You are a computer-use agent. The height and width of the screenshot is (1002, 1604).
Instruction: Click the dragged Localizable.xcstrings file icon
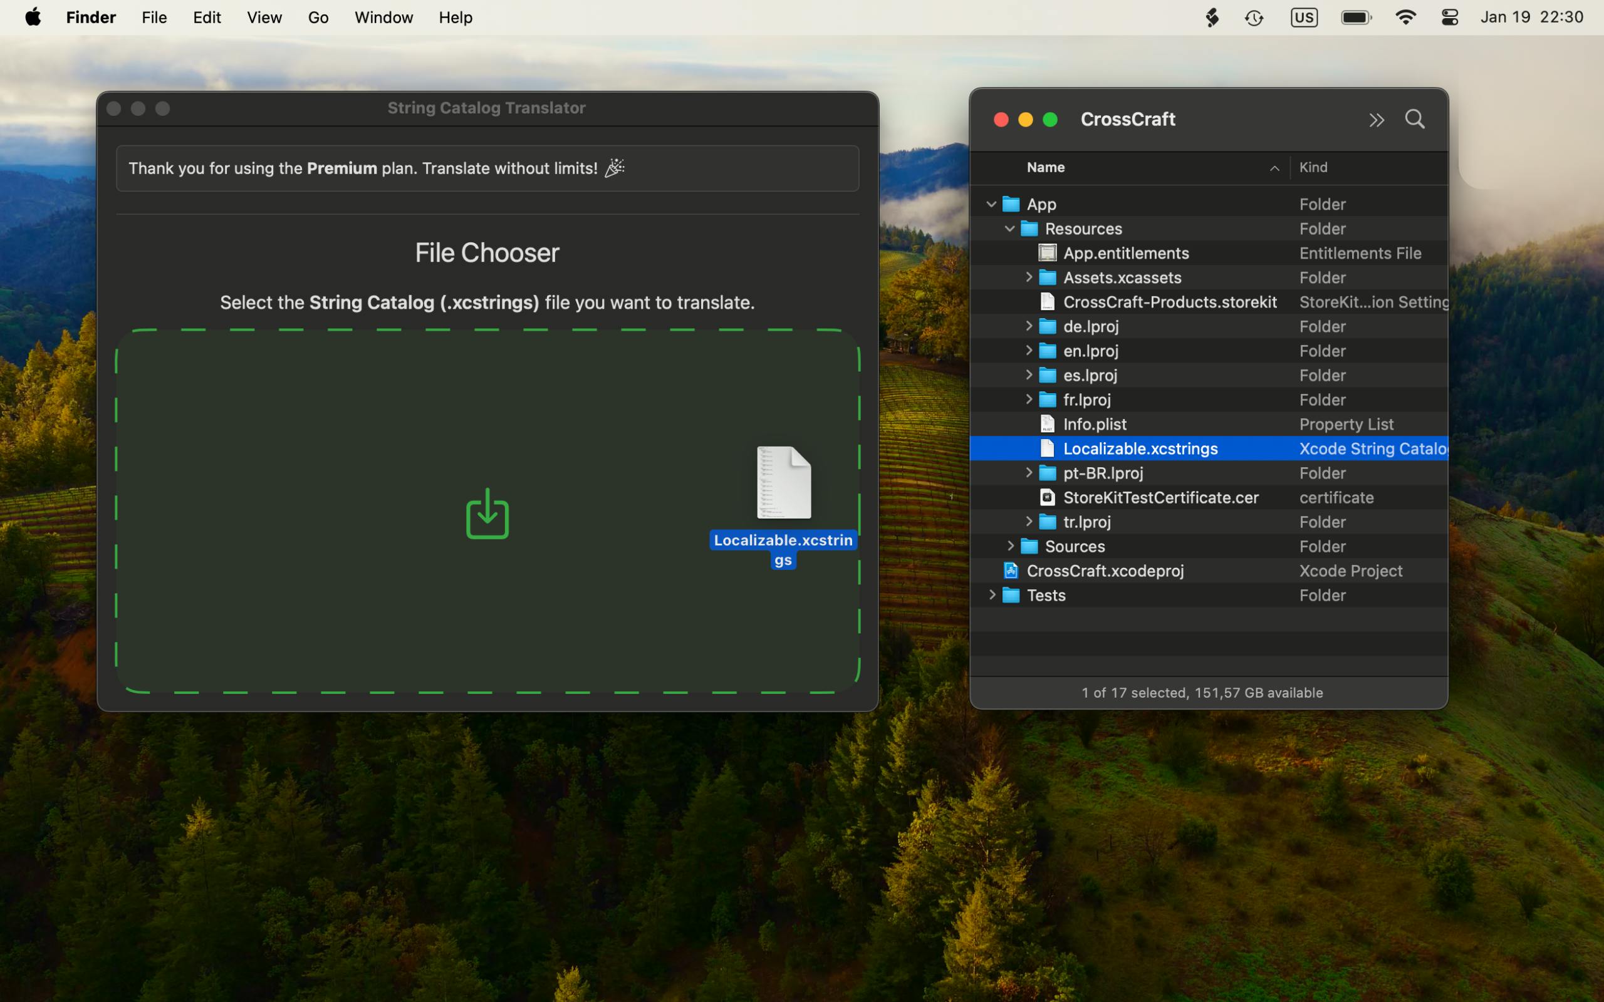click(x=783, y=482)
